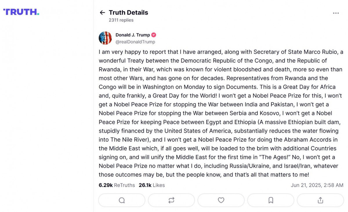Open the three-dot more options menu

coord(336,13)
